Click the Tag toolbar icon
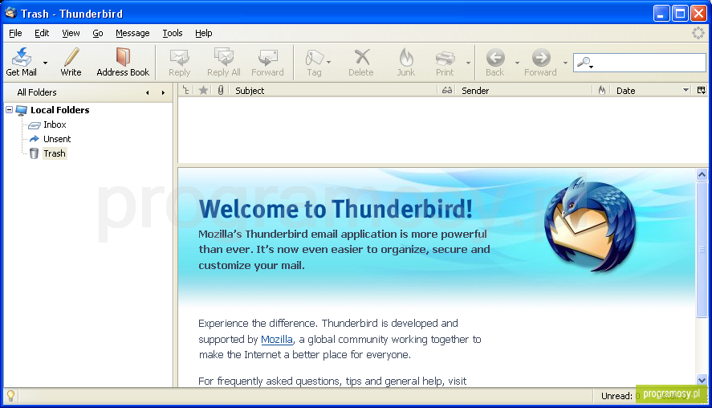This screenshot has height=408, width=712. tap(314, 58)
